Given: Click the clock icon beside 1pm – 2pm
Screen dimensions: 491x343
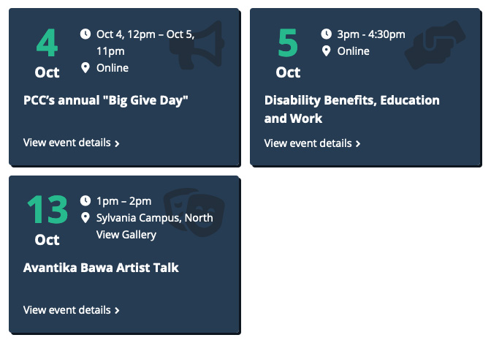Looking at the screenshot, I should (x=85, y=200).
